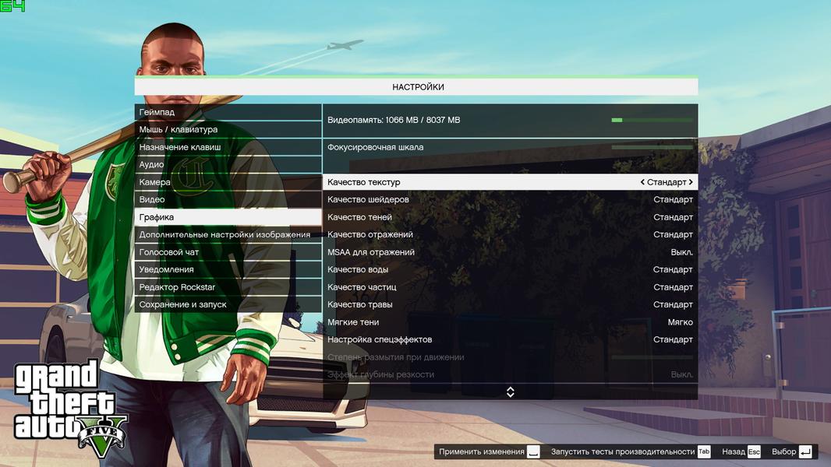
Task: Click the НАСТРОЙКИ header title
Action: tap(418, 87)
